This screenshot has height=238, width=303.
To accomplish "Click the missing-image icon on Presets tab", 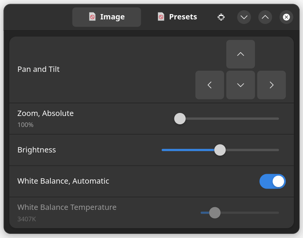I will tap(161, 17).
